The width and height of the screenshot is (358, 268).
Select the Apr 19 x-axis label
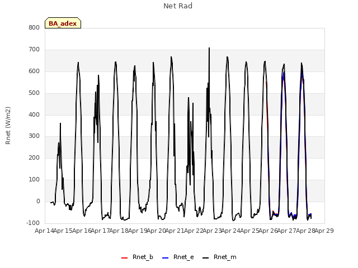138,231
